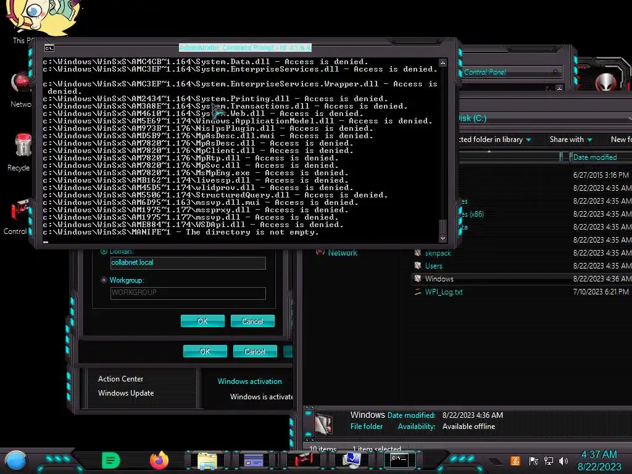Click the Explorer address bar showing Disk (C:)

click(x=544, y=118)
